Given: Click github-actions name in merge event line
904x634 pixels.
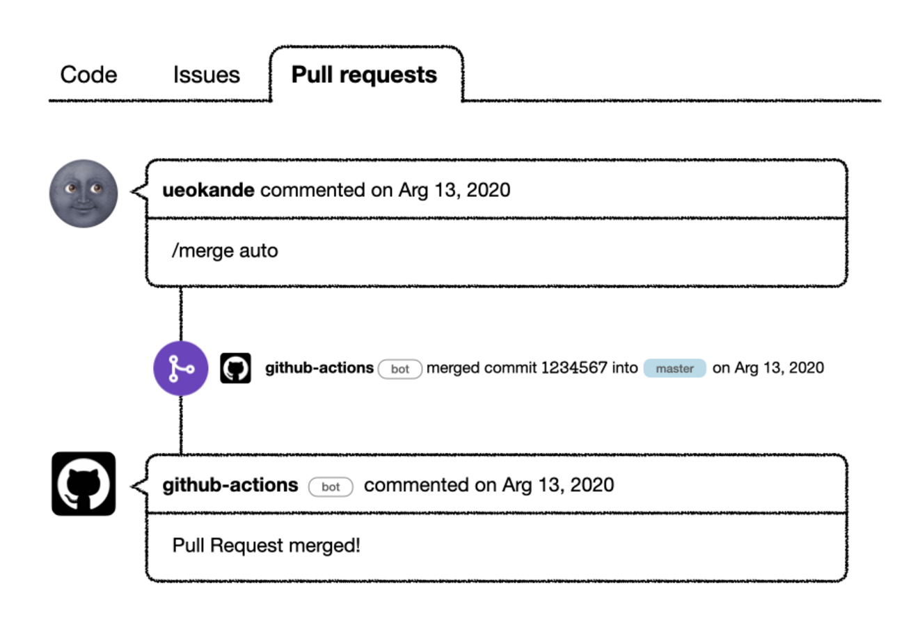Looking at the screenshot, I should (x=319, y=367).
